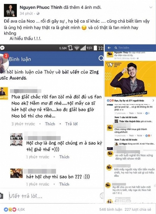The height and width of the screenshot is (214, 156).
Task: Click the Viết trả lời input box
Action: tap(54, 196)
